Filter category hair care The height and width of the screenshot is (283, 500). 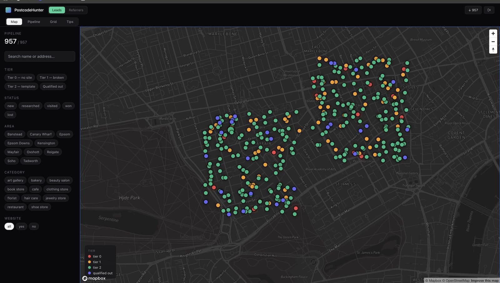click(x=31, y=198)
